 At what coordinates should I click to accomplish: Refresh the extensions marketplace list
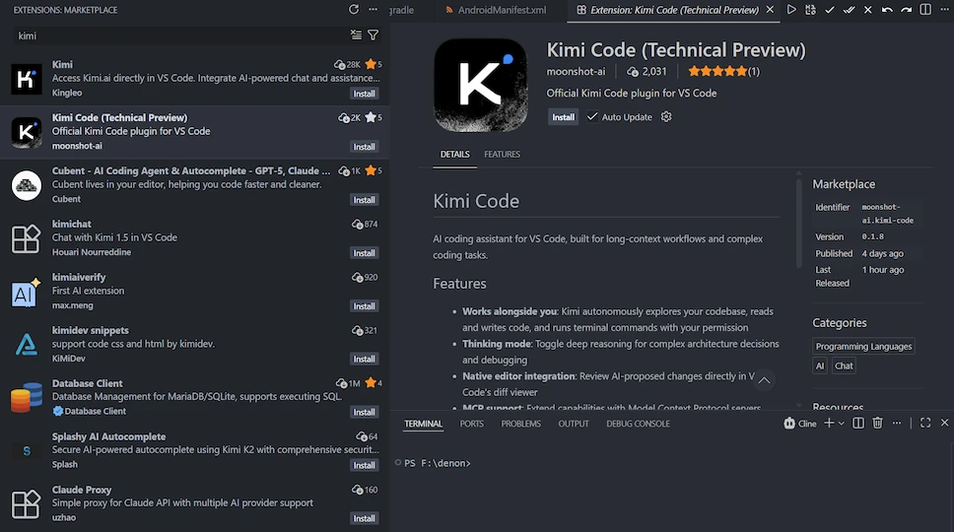354,10
